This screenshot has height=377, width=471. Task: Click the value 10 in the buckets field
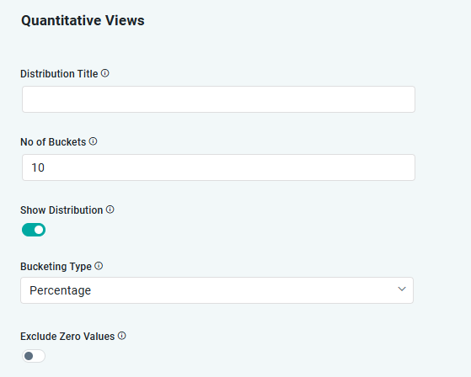[x=38, y=167]
